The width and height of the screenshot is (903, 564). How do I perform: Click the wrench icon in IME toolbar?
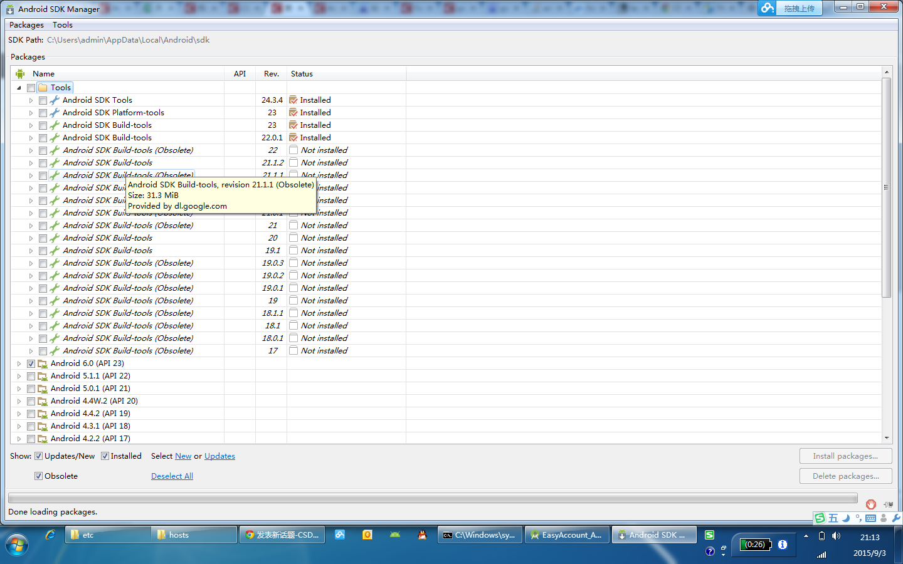(895, 518)
